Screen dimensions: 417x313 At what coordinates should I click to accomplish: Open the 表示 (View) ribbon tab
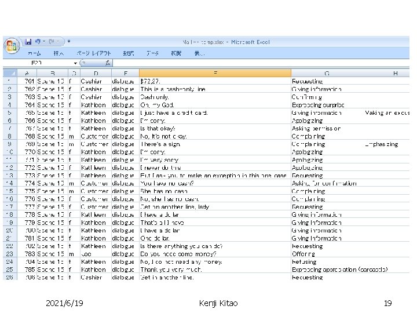point(199,53)
